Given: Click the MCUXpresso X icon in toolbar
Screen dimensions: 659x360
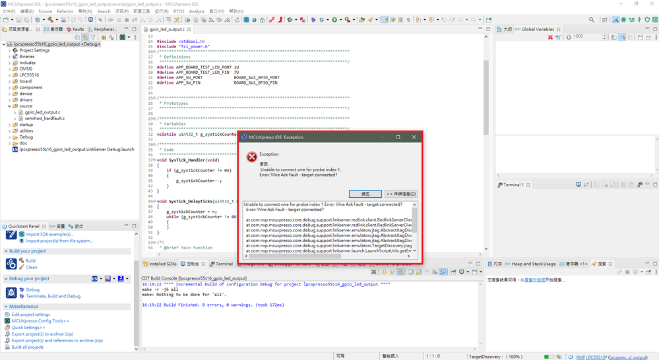Looking at the screenshot, I should [246, 20].
